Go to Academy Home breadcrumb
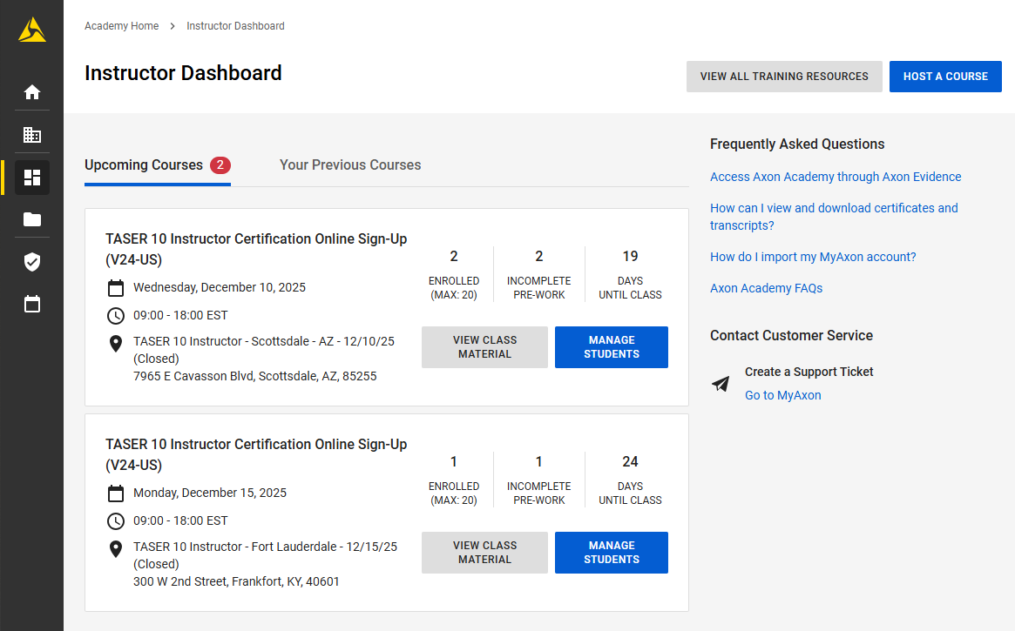The width and height of the screenshot is (1015, 631). tap(121, 26)
